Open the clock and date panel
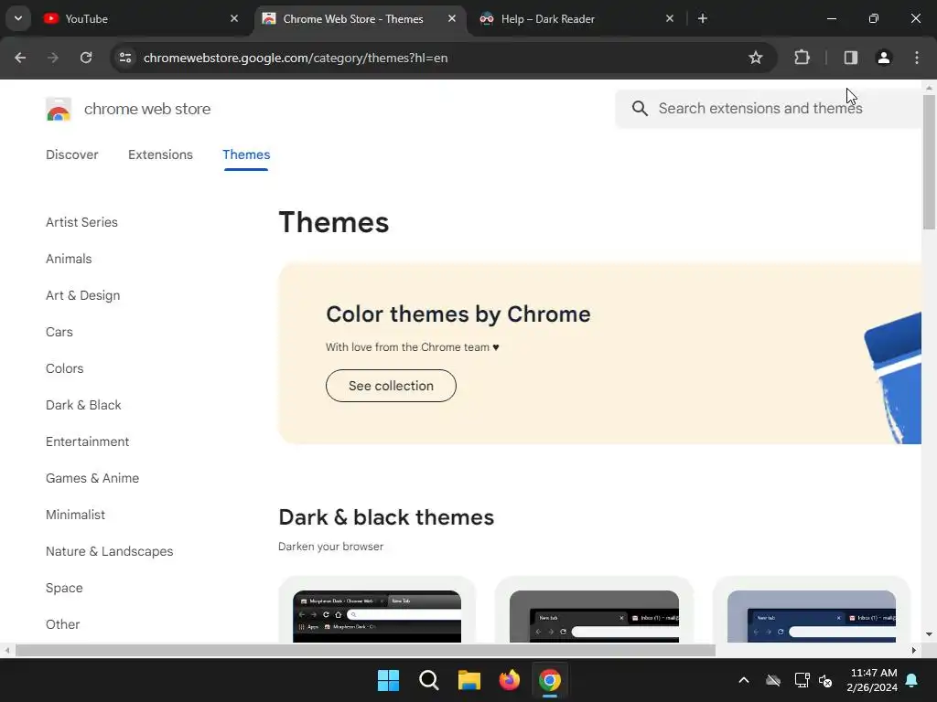937x702 pixels. (x=872, y=680)
